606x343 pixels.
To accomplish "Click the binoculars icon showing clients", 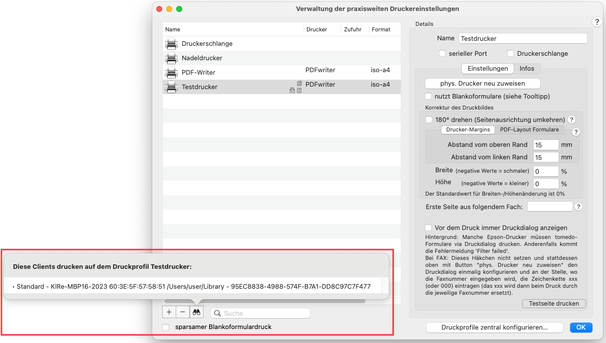I will pyautogui.click(x=197, y=312).
